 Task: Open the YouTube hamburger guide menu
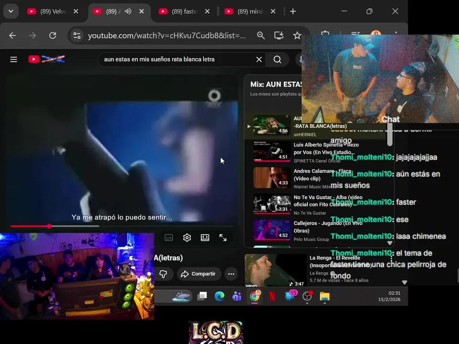13,60
